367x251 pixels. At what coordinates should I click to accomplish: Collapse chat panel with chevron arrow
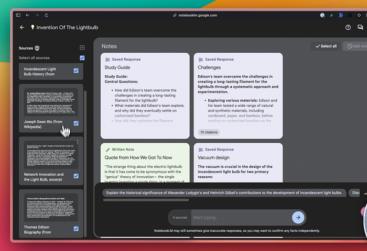click(365, 193)
